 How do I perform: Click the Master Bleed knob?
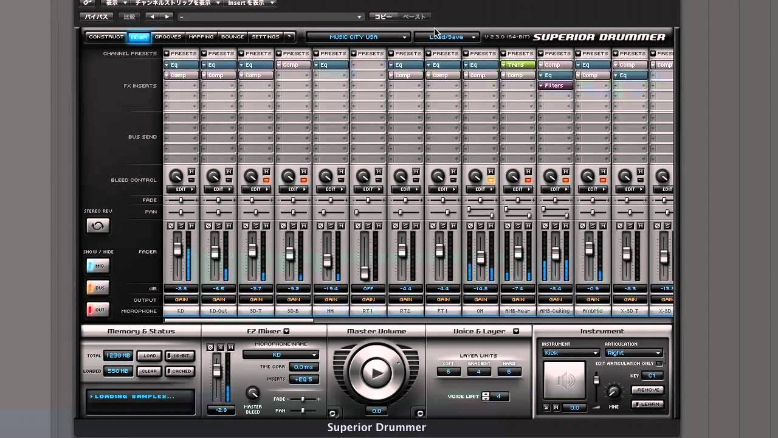(253, 393)
